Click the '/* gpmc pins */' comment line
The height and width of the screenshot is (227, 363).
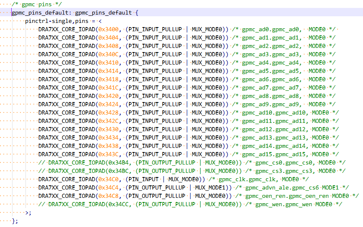click(37, 5)
